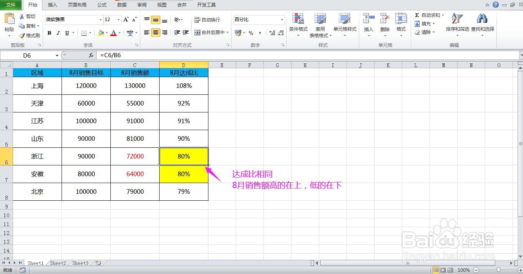Toggle Underline formatting
Image resolution: width=523 pixels, height=274 pixels.
click(67, 33)
